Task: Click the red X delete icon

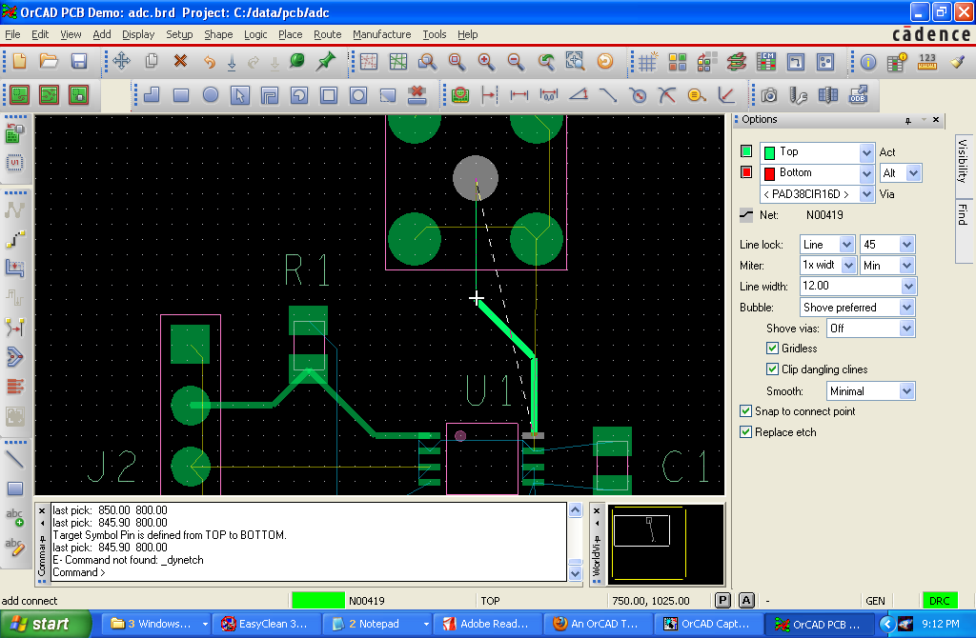Action: click(180, 62)
